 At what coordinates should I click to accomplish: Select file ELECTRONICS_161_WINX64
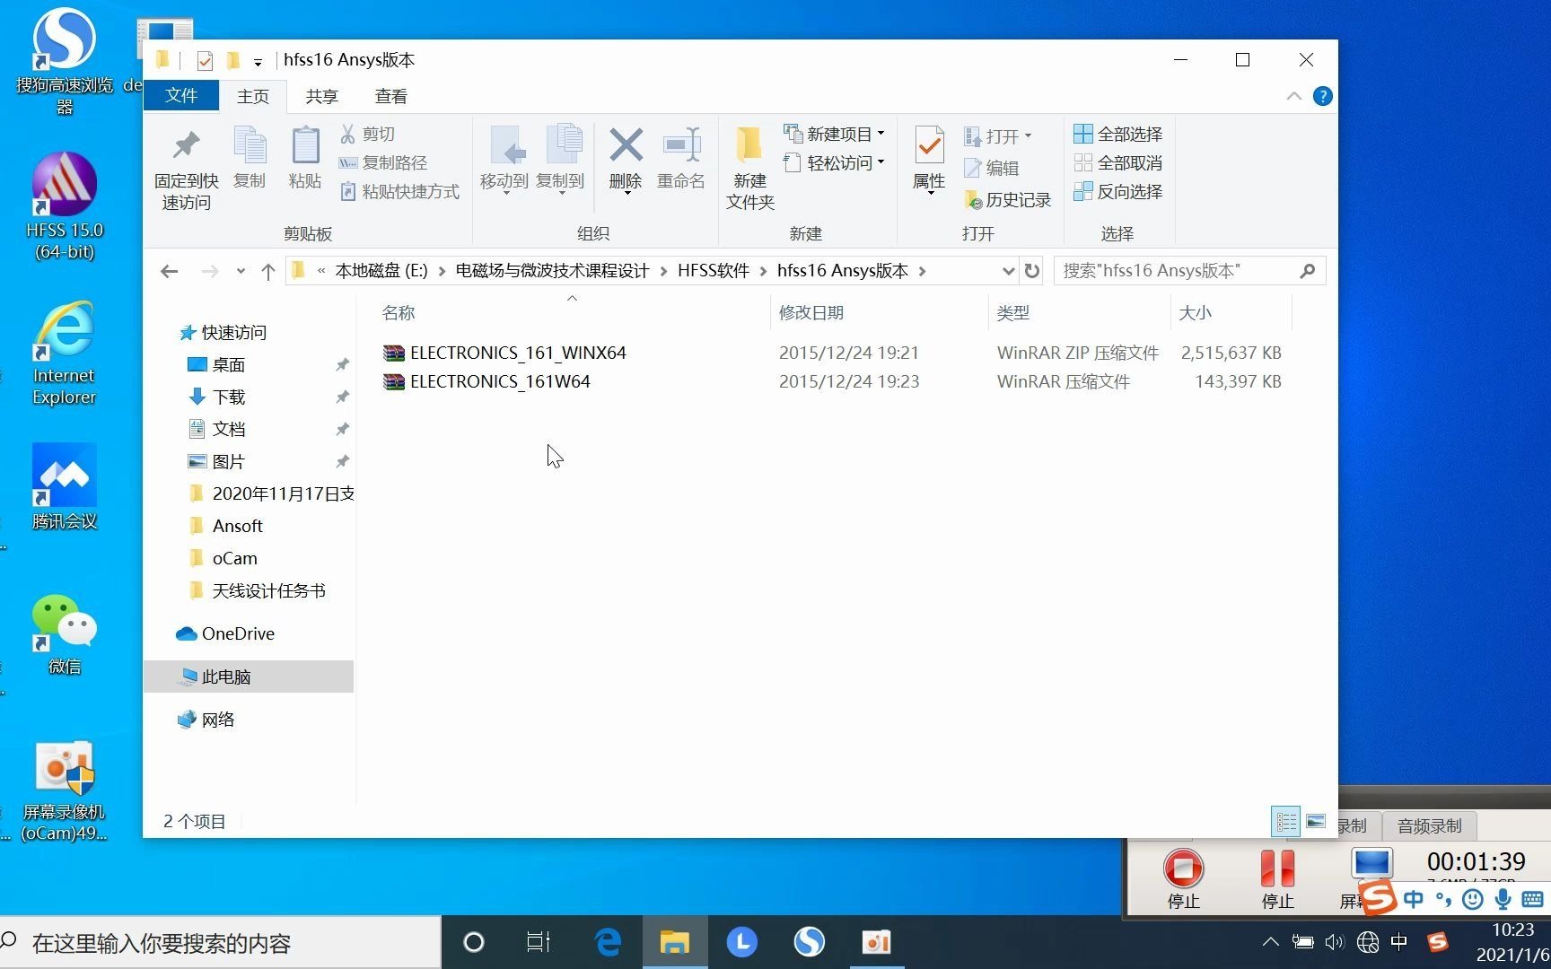pyautogui.click(x=518, y=353)
